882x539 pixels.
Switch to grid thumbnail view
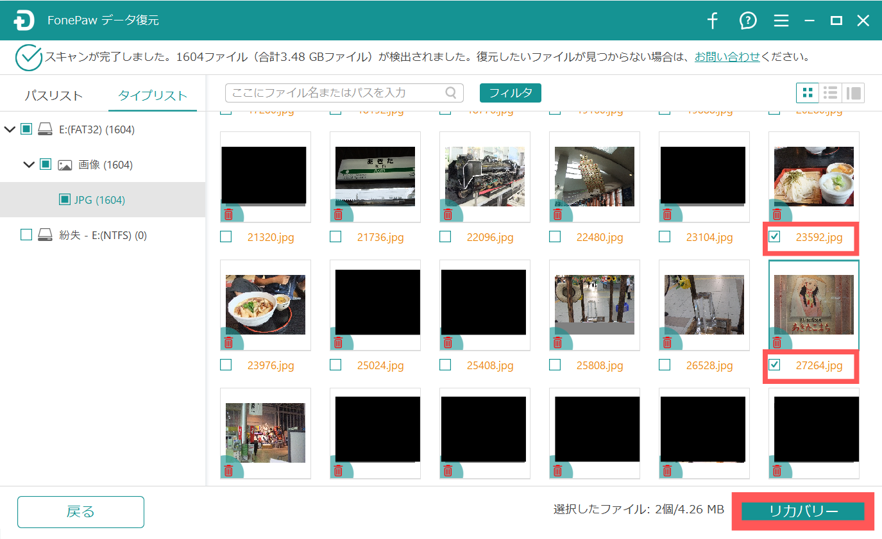(x=808, y=93)
